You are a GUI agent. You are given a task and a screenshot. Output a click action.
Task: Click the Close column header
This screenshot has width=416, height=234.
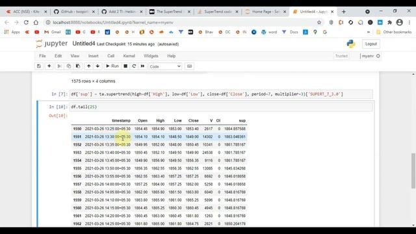click(194, 120)
